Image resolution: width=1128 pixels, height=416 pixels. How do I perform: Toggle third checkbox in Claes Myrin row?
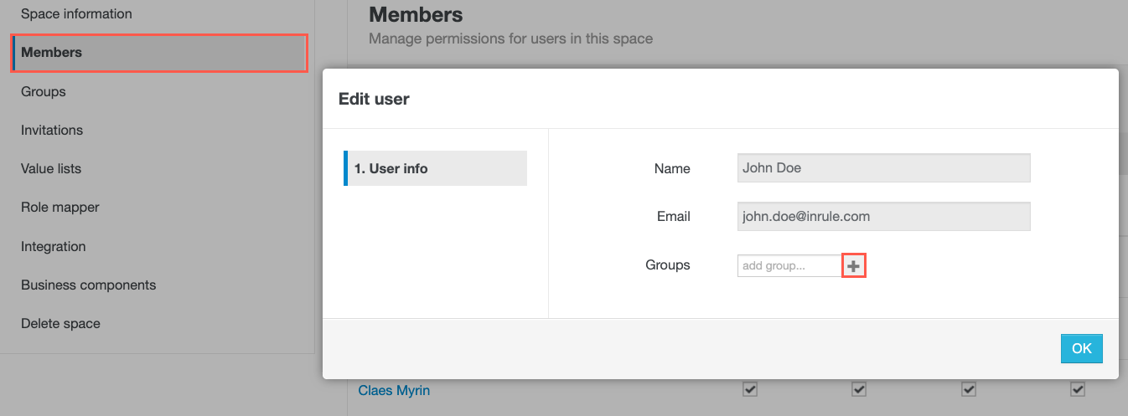(969, 389)
